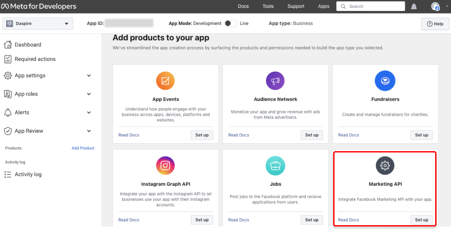Click Set up for Instagram Graph API

(202, 220)
